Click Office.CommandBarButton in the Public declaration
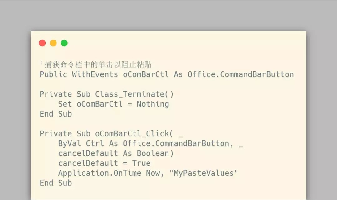 [241, 74]
